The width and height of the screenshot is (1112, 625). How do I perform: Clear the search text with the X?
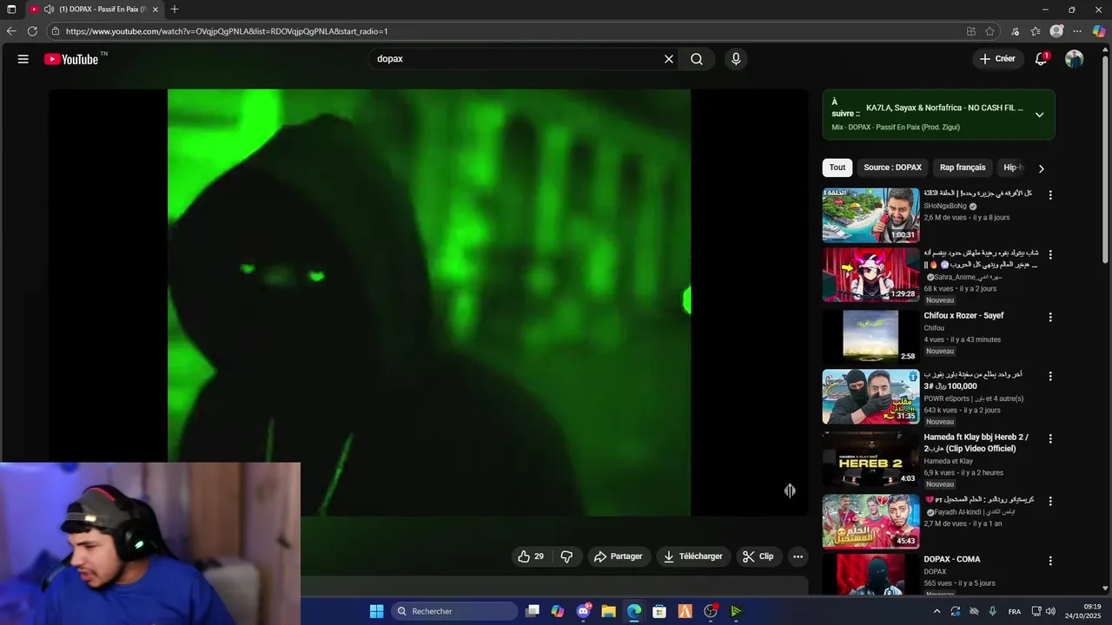[x=669, y=59]
